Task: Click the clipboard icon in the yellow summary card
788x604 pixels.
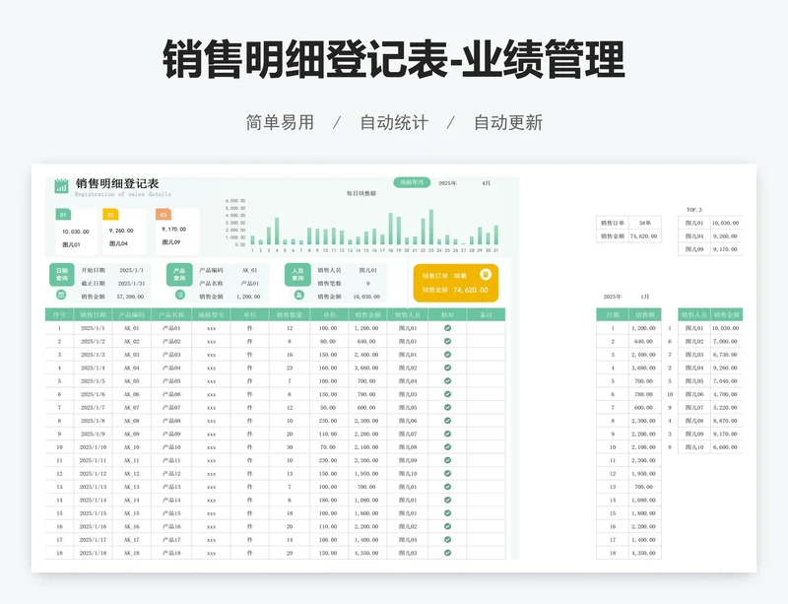Action: pos(485,274)
